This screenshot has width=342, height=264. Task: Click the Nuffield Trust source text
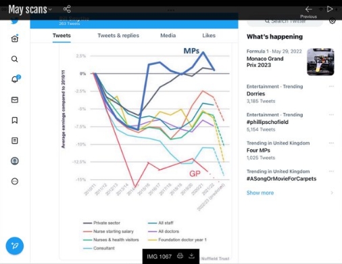(215, 259)
